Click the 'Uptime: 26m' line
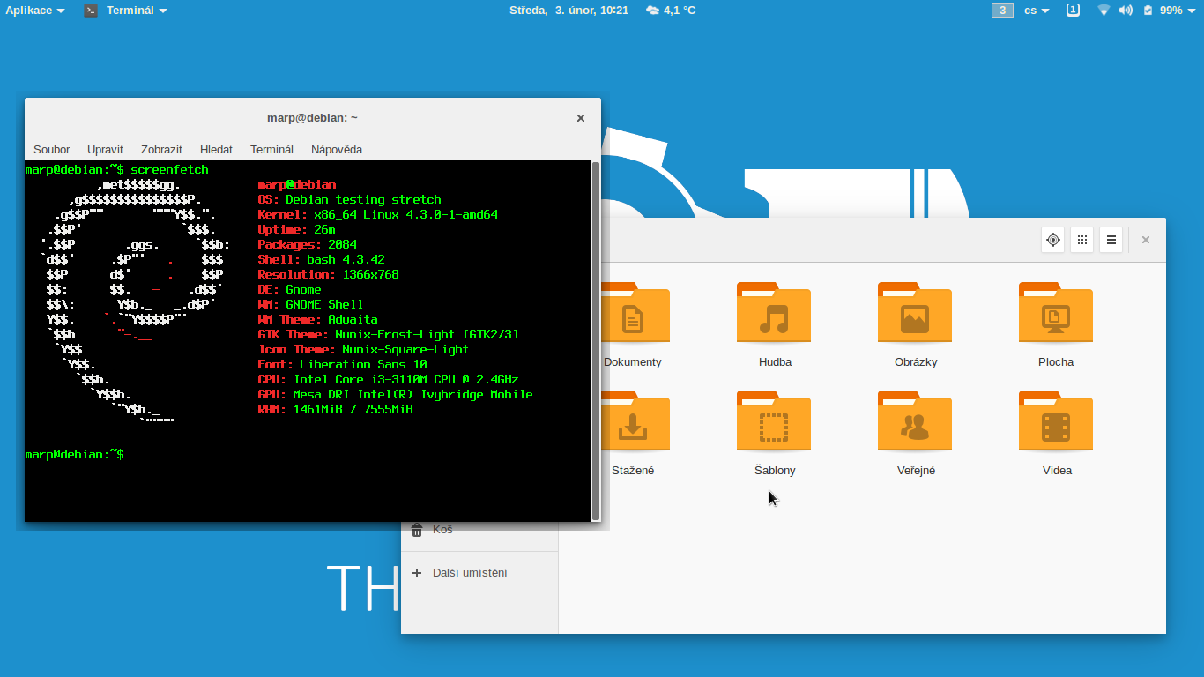1204x677 pixels. (296, 230)
